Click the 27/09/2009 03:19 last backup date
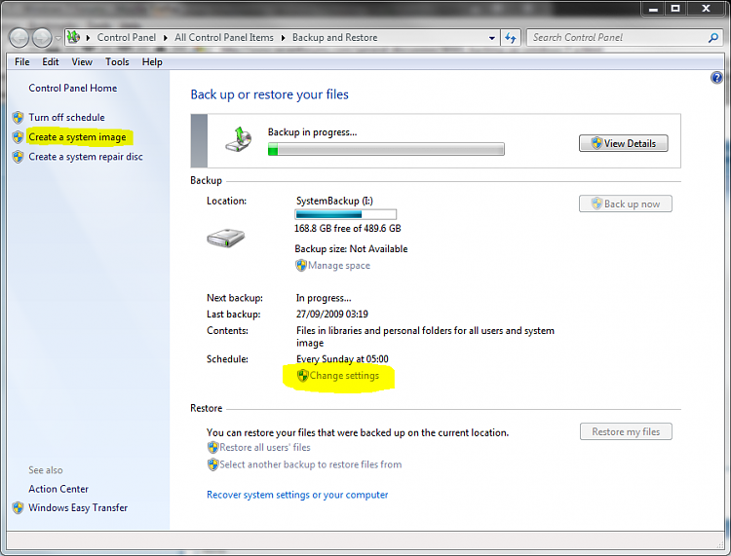The height and width of the screenshot is (556, 731). [x=332, y=315]
